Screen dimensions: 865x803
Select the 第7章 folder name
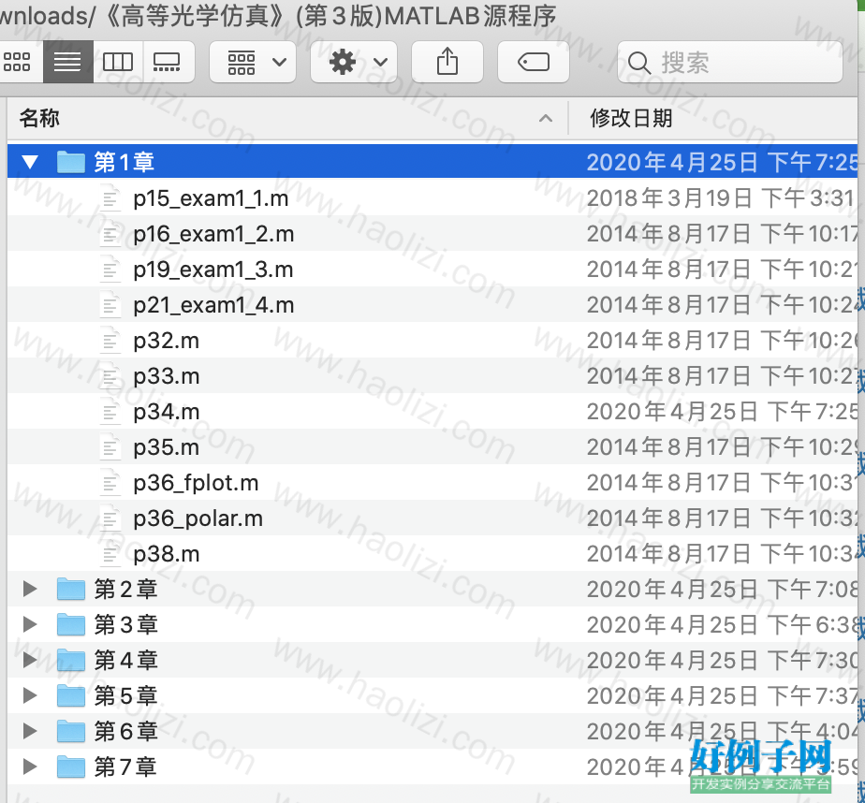coord(125,766)
